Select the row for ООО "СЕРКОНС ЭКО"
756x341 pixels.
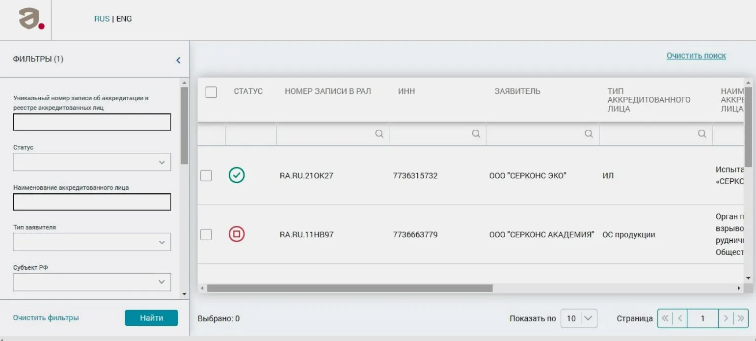206,175
